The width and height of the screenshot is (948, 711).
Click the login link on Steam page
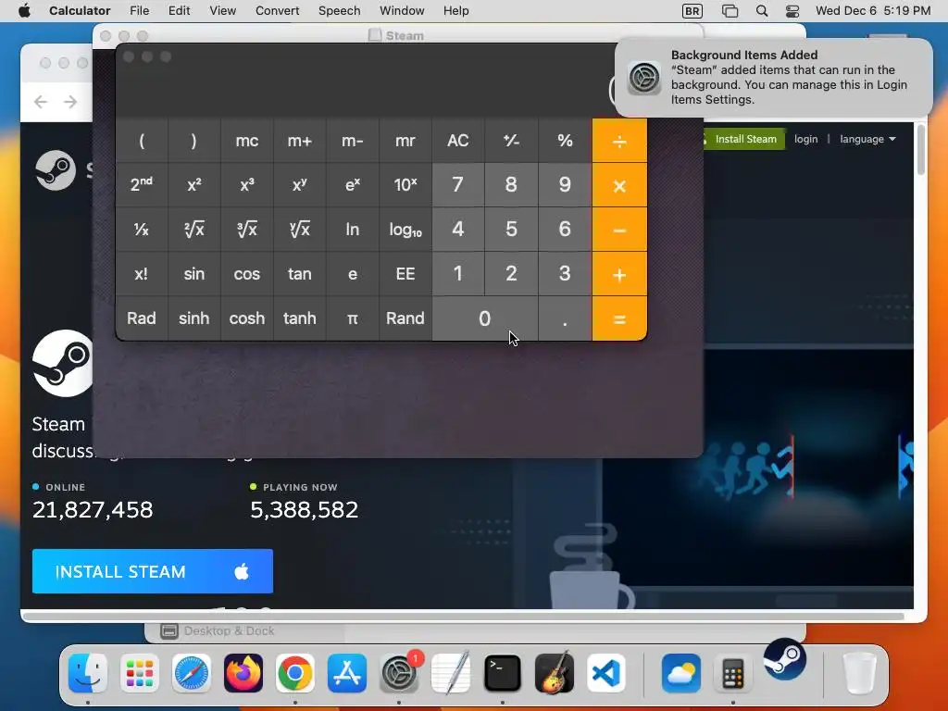coord(806,139)
